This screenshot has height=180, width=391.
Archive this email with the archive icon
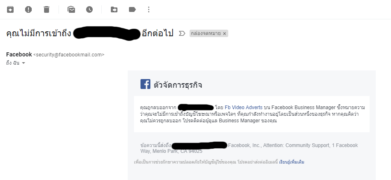[10, 9]
